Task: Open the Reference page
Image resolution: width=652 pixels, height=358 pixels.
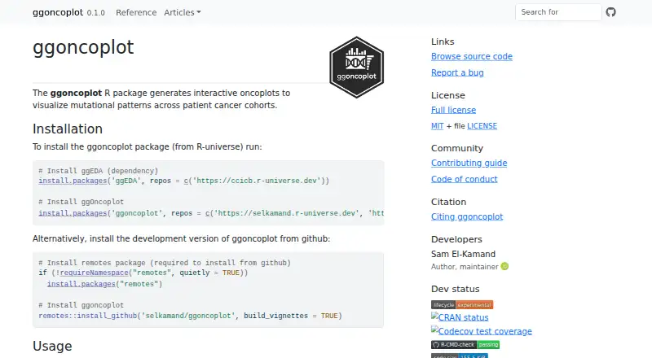Action: tap(136, 12)
